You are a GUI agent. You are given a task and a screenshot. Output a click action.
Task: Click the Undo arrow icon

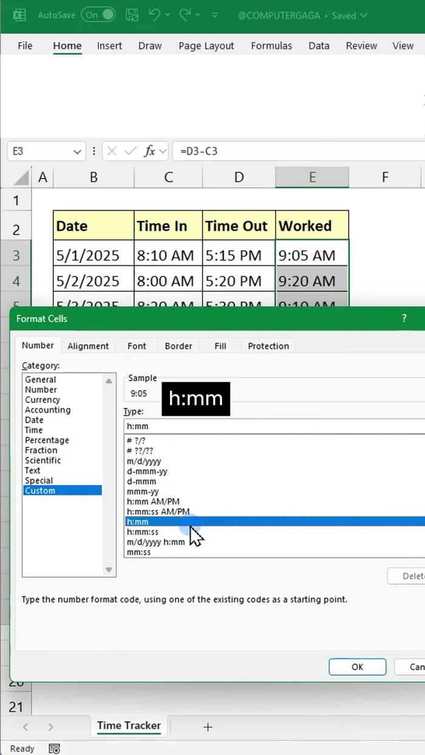(155, 15)
